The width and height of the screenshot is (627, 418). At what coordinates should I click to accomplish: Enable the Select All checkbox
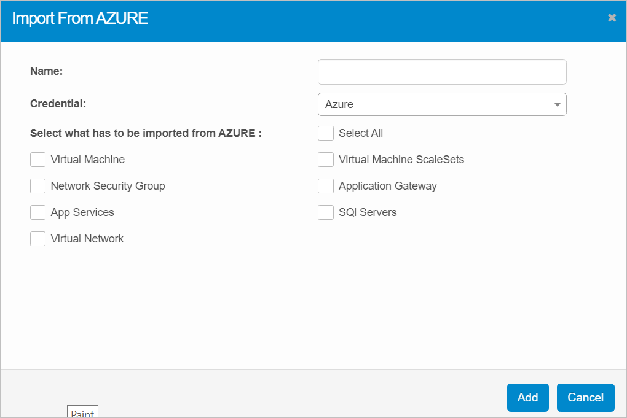click(x=326, y=133)
